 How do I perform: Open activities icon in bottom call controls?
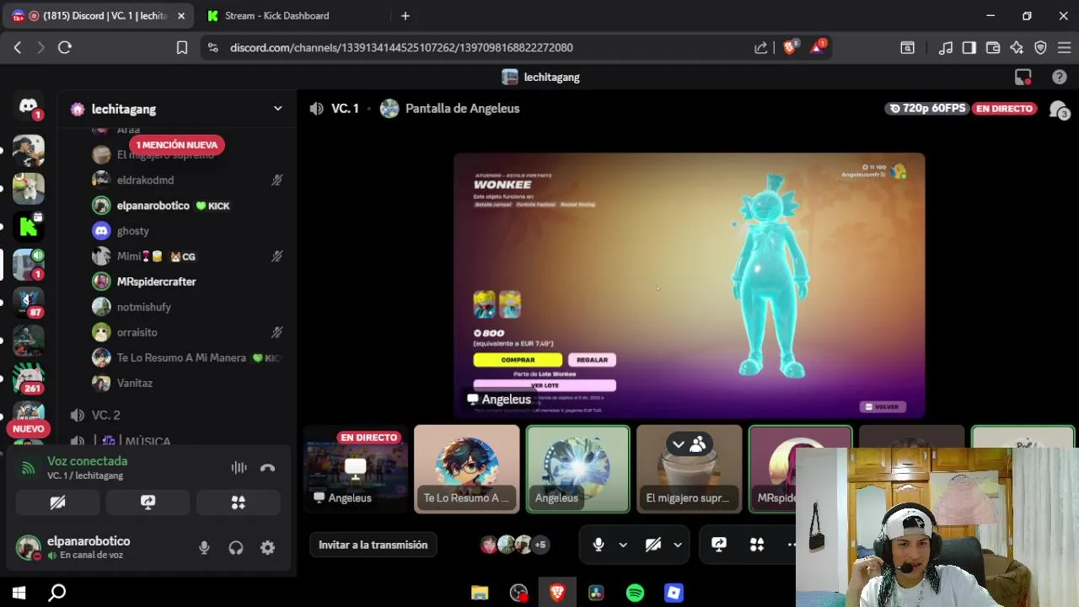757,545
